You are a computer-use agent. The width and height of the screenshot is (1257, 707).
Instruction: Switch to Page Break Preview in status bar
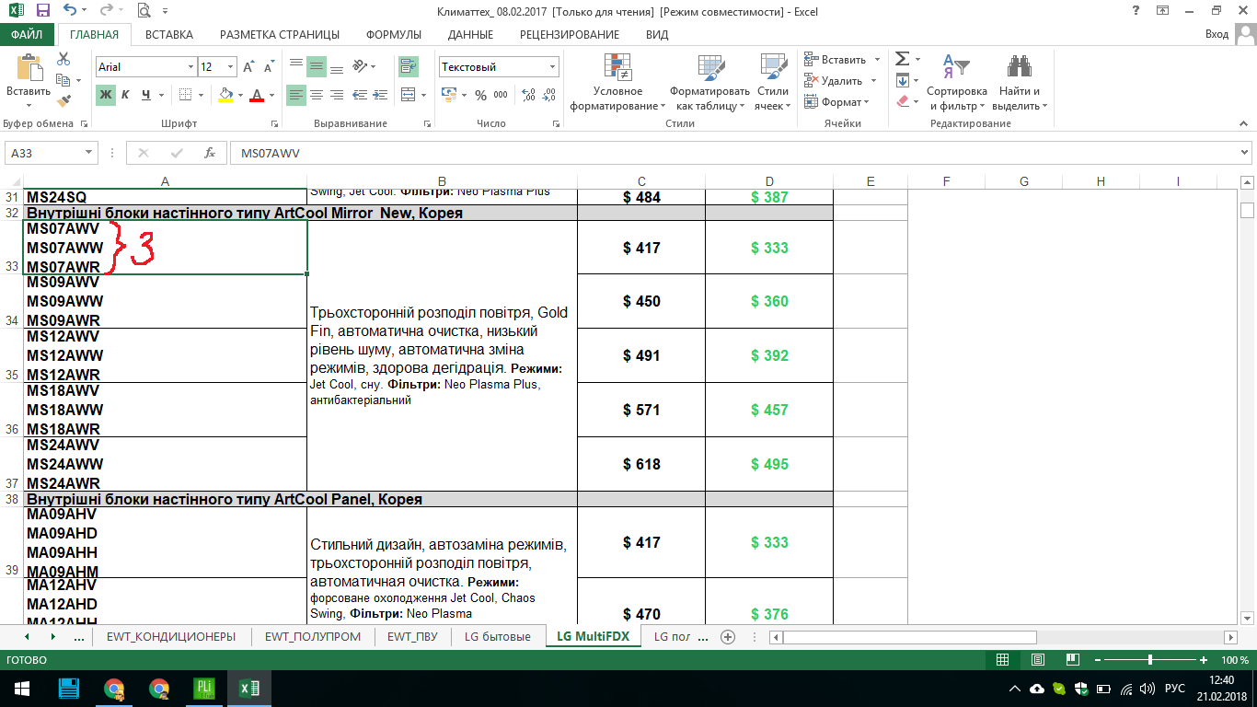pyautogui.click(x=1072, y=660)
